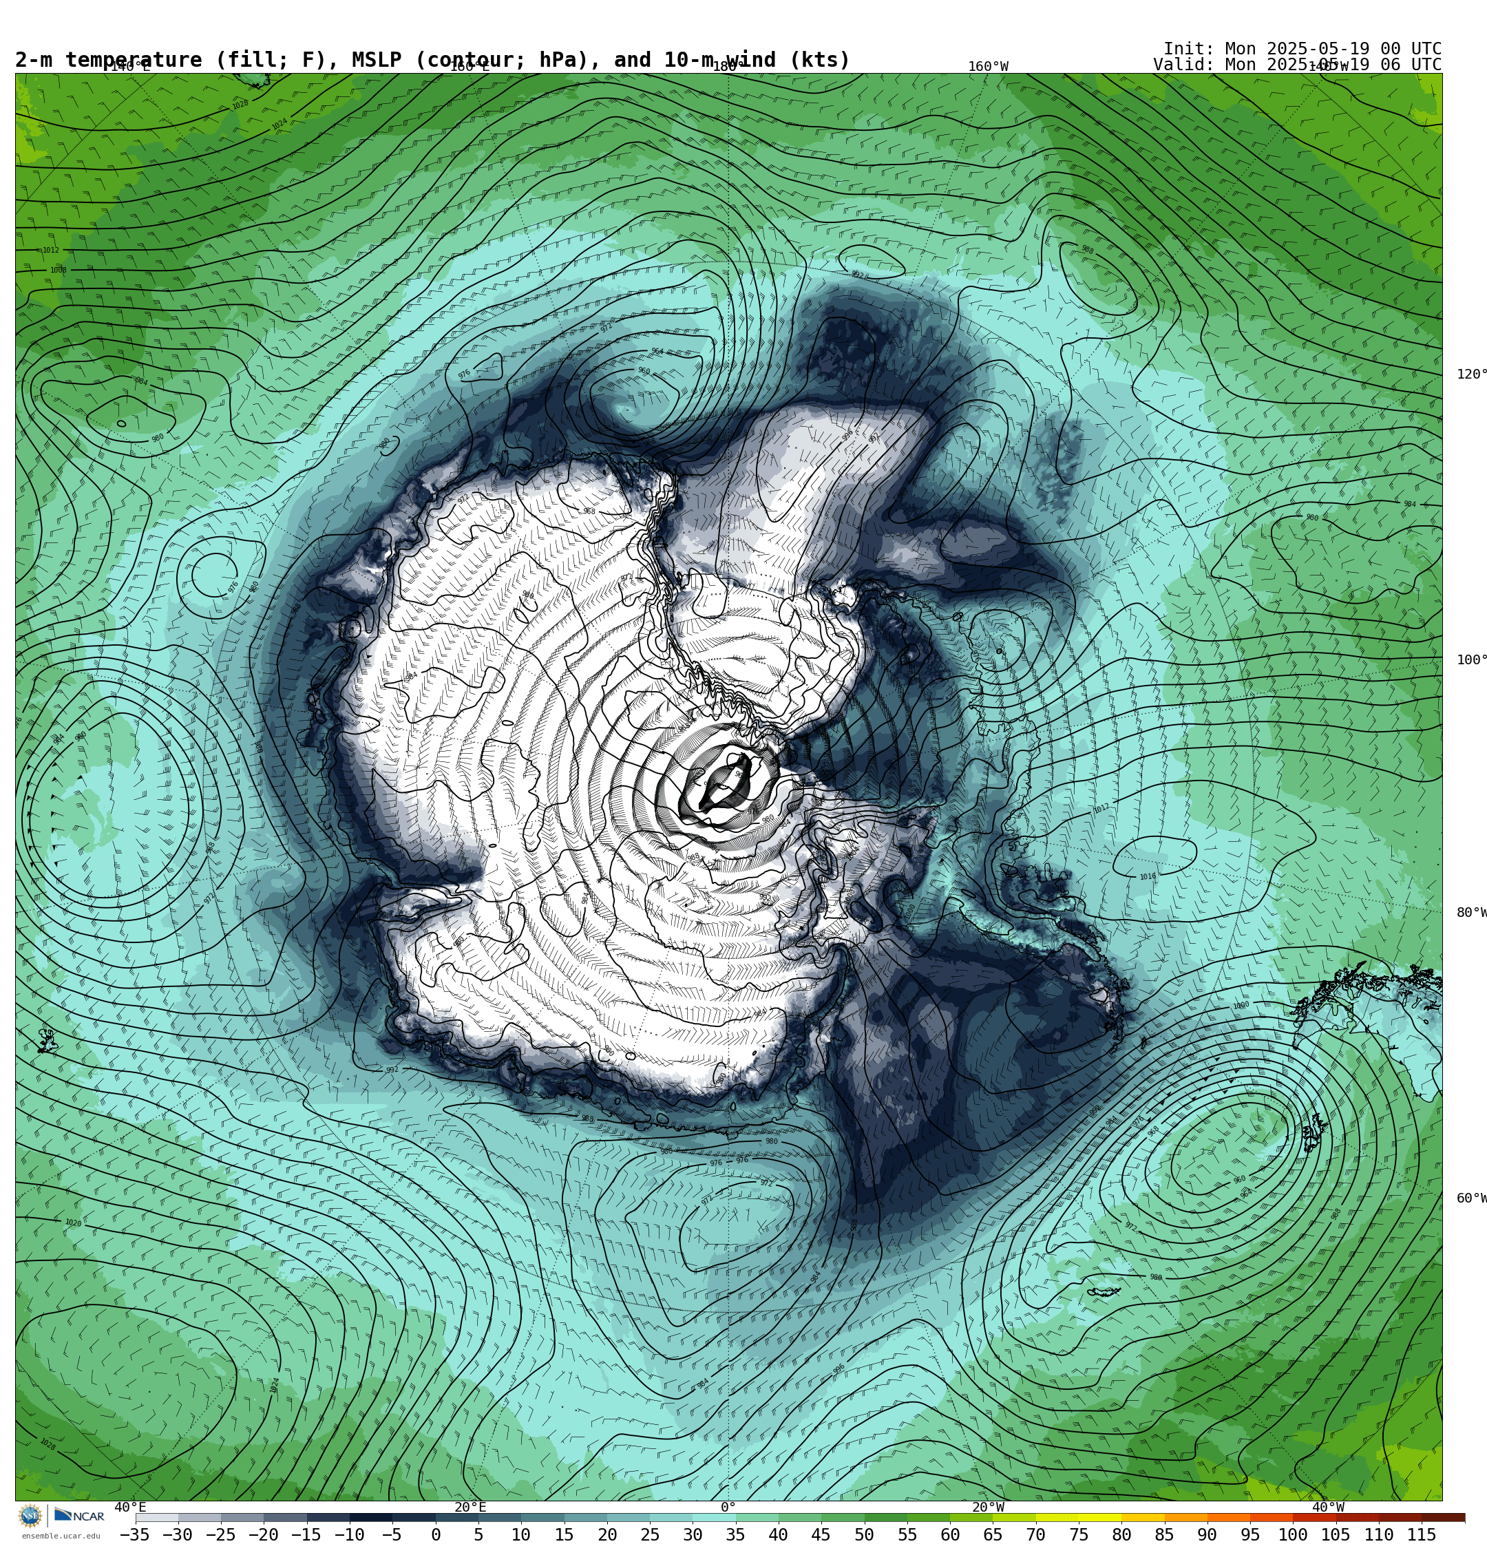Pick the aqua 30–35 colorbar swatch
Viewport: 1487px width, 1544px height.
(x=714, y=1517)
